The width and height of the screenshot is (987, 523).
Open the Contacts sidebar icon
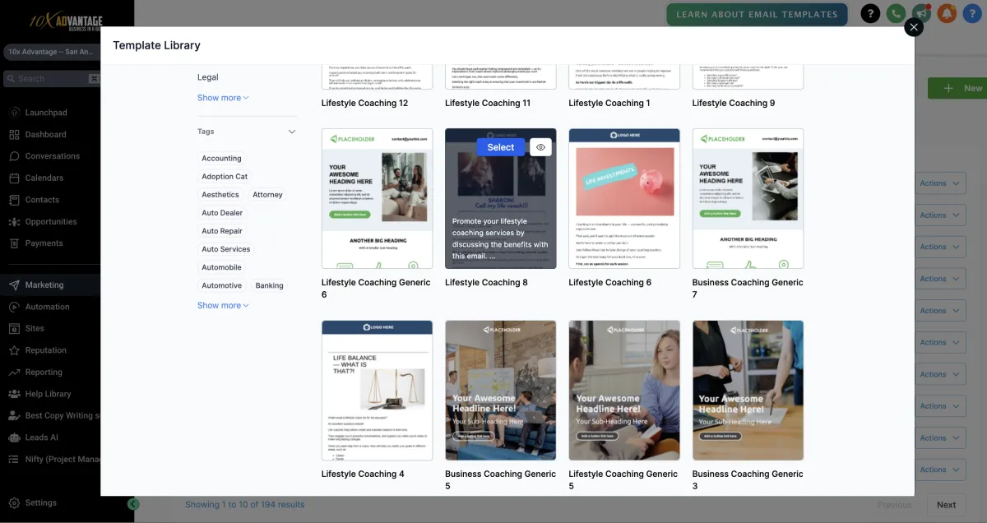[x=14, y=200]
